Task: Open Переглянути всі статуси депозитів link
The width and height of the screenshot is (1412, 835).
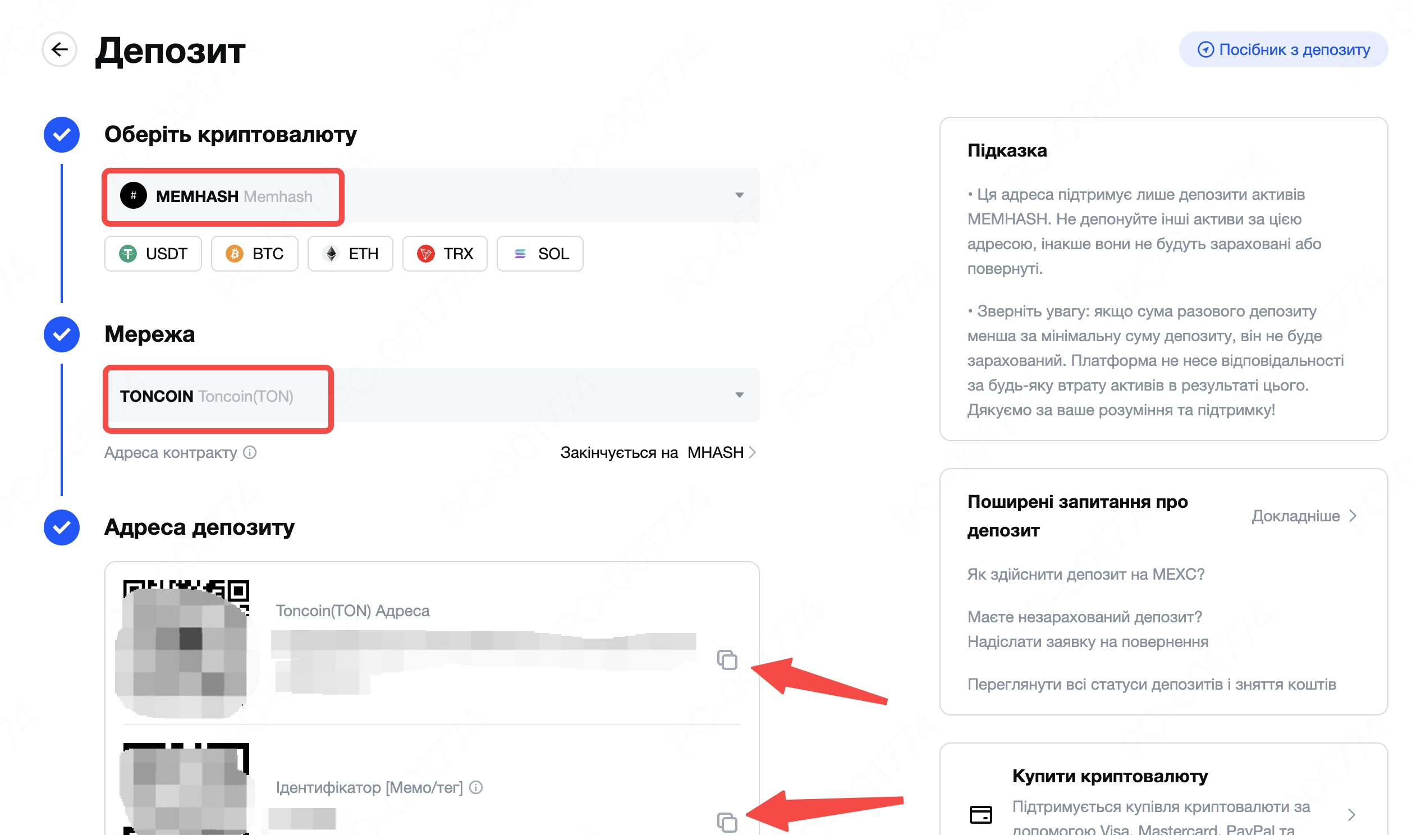Action: [1151, 684]
